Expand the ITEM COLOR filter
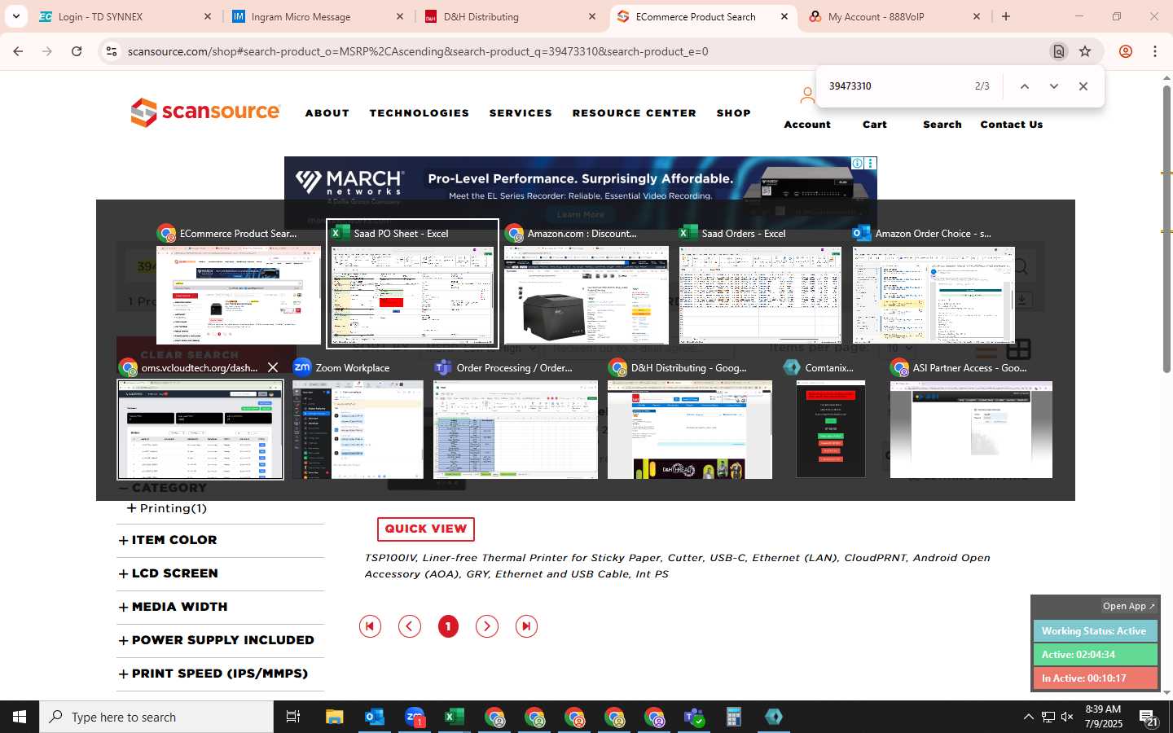 [x=168, y=540]
